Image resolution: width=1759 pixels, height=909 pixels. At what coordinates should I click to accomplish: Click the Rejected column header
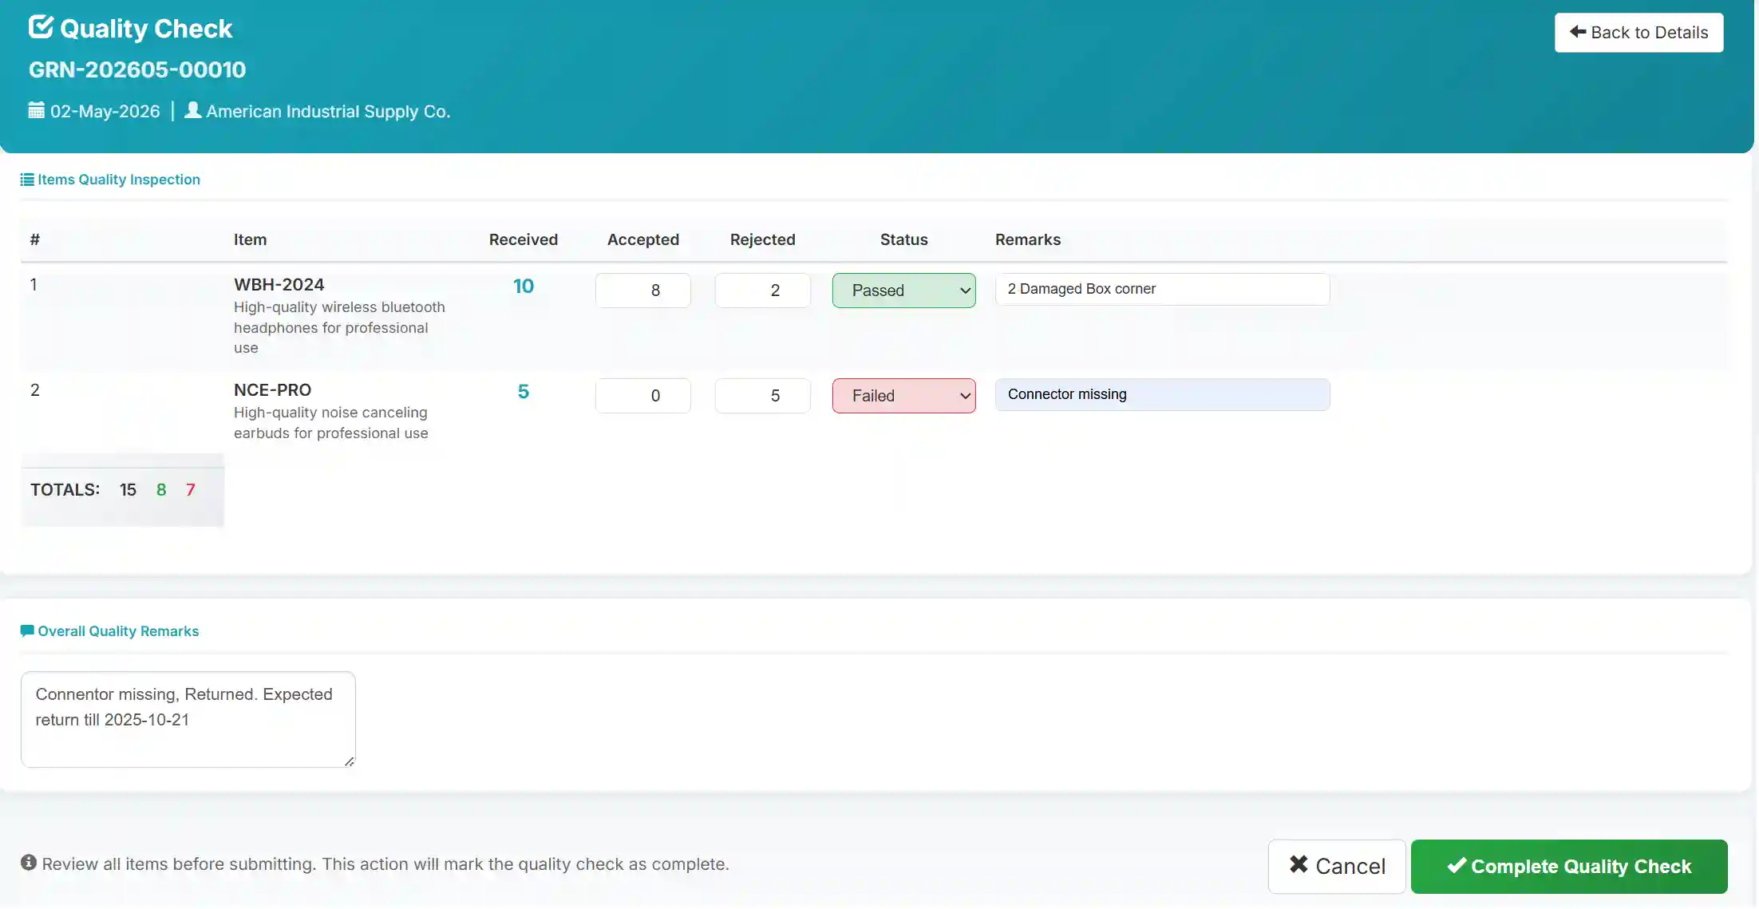coord(763,239)
